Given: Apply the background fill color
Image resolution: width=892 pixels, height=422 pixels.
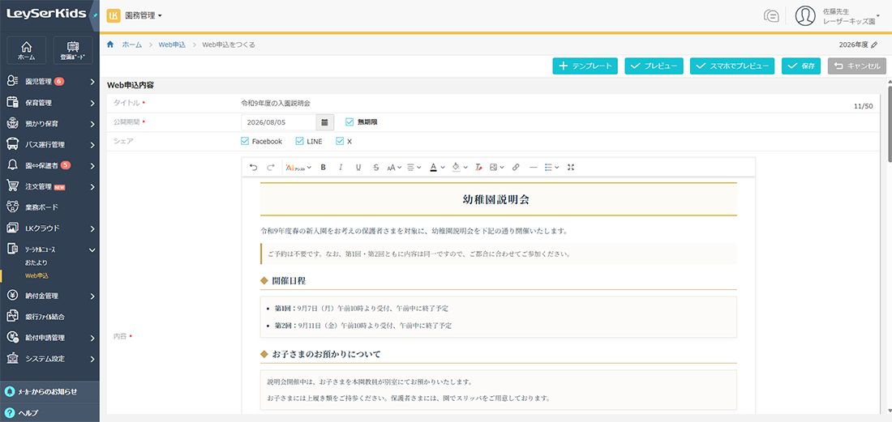Looking at the screenshot, I should [455, 167].
